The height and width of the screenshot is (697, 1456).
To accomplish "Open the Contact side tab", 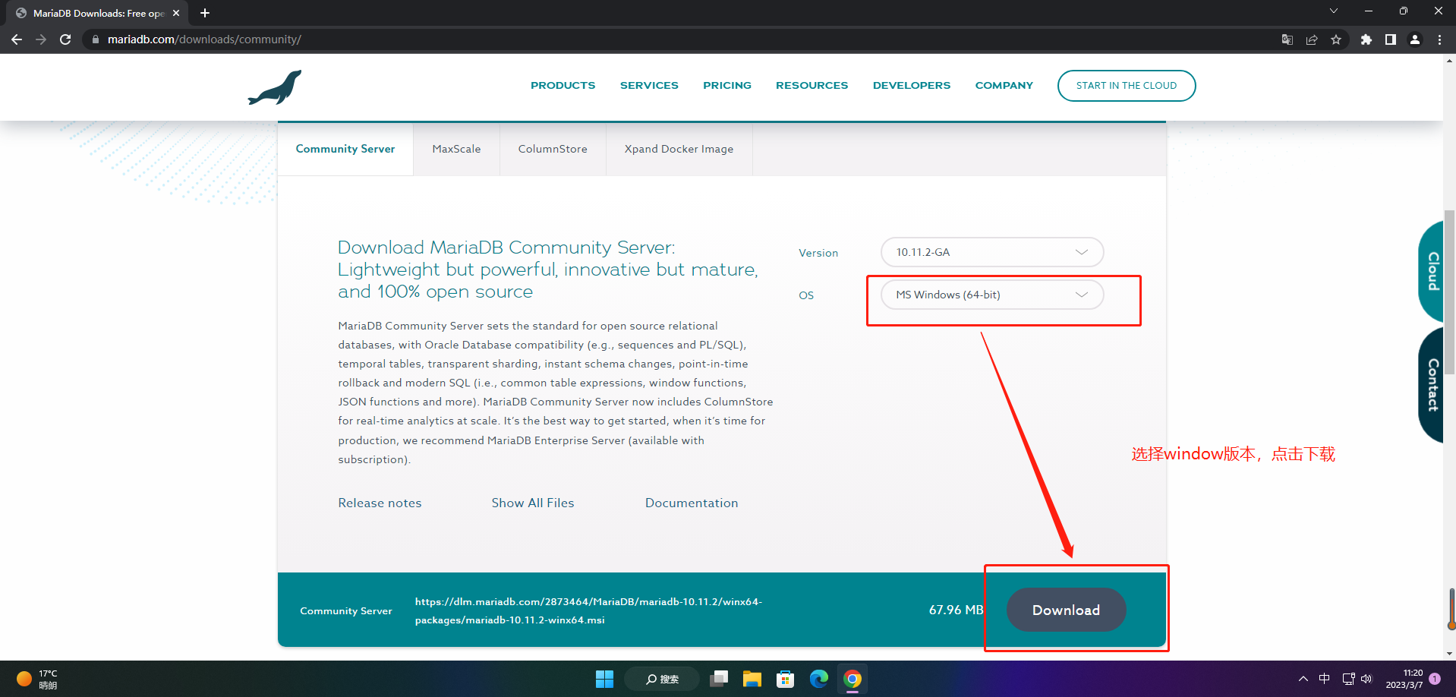I will point(1432,385).
